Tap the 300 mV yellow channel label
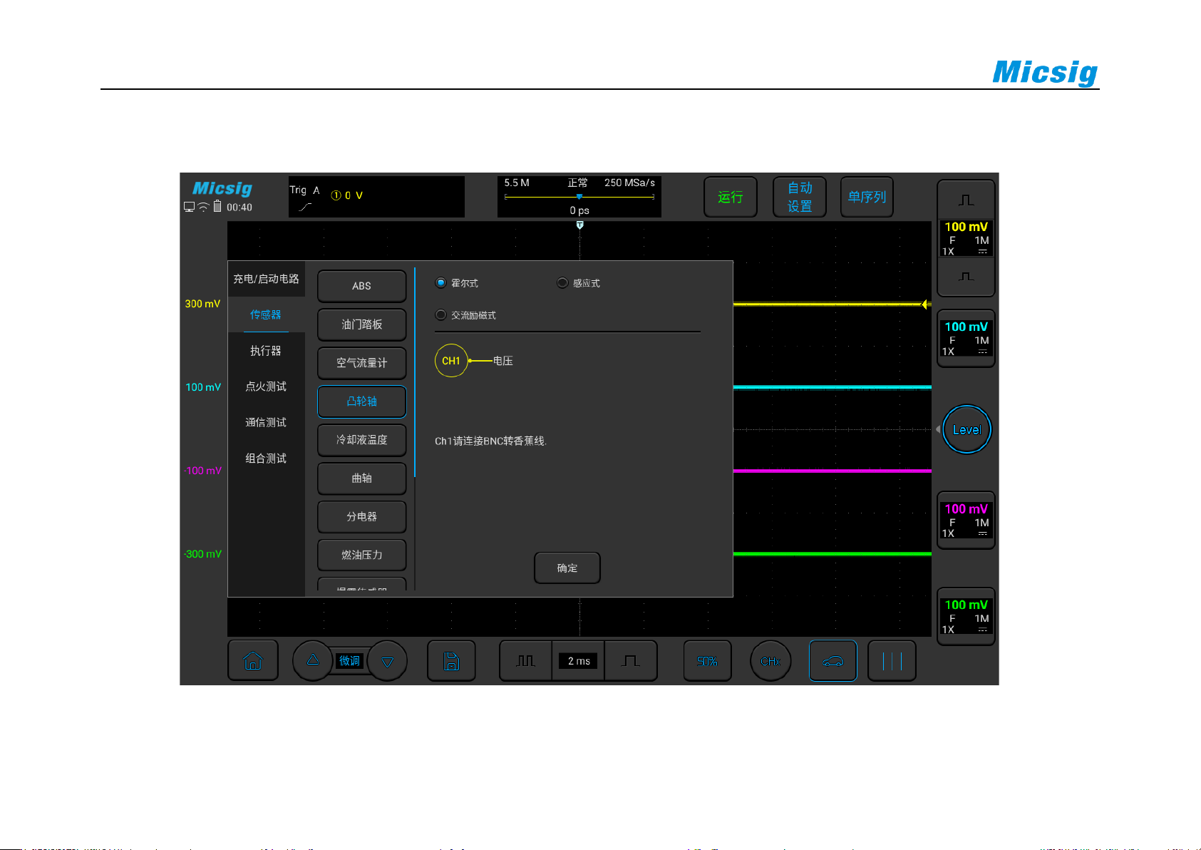This screenshot has height=850, width=1201. click(202, 304)
